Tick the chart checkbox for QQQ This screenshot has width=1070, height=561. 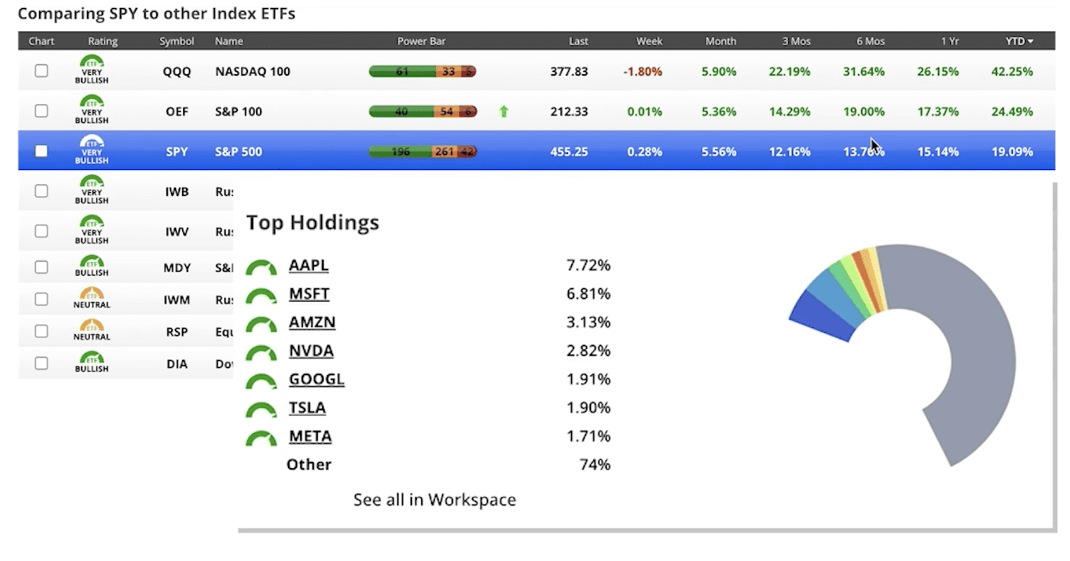[41, 71]
